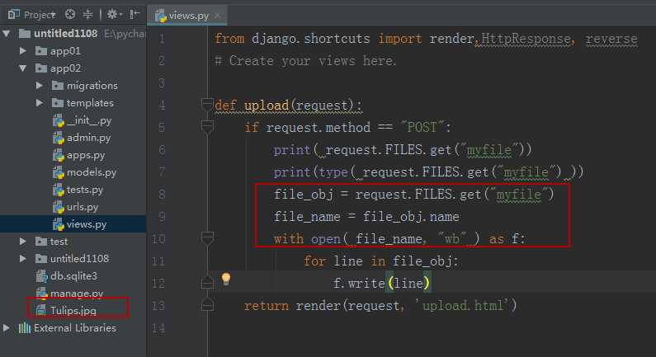This screenshot has width=656, height=357.
Task: Click the HttpResponse import name
Action: [x=526, y=39]
